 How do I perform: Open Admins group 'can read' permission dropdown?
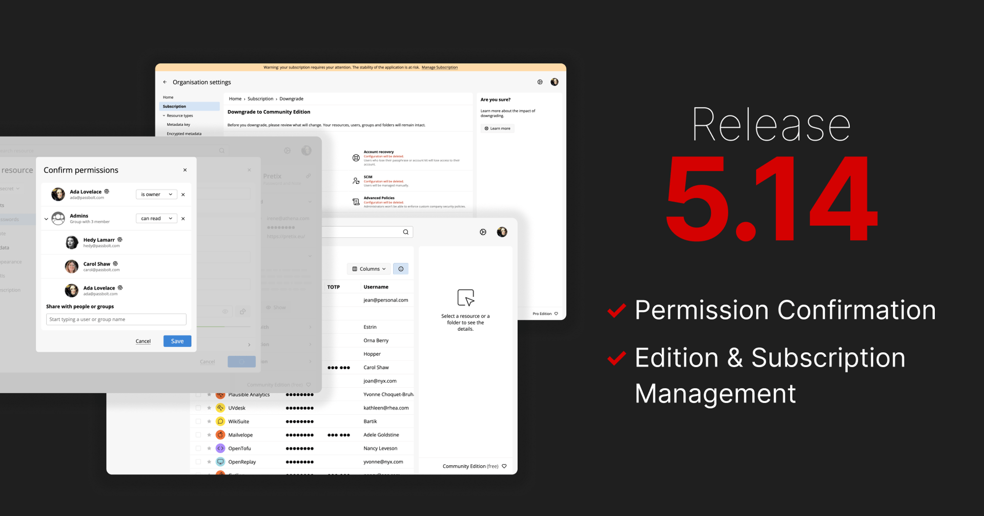(x=157, y=219)
